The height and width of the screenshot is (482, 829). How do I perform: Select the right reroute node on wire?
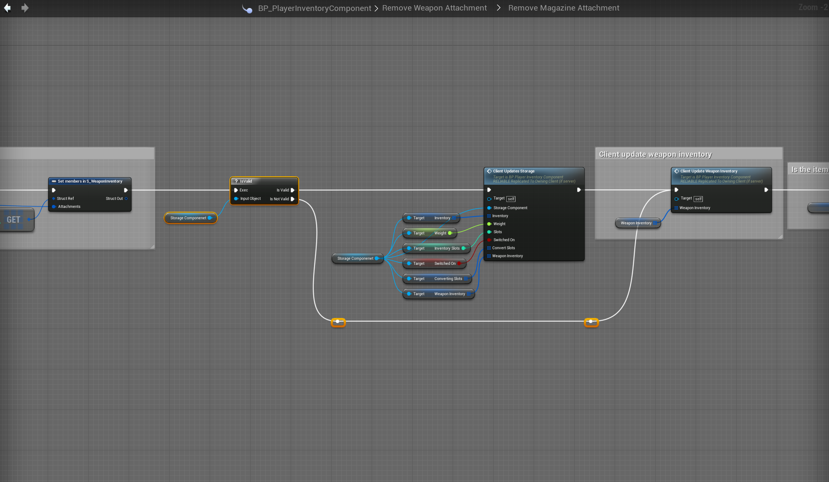tap(591, 322)
